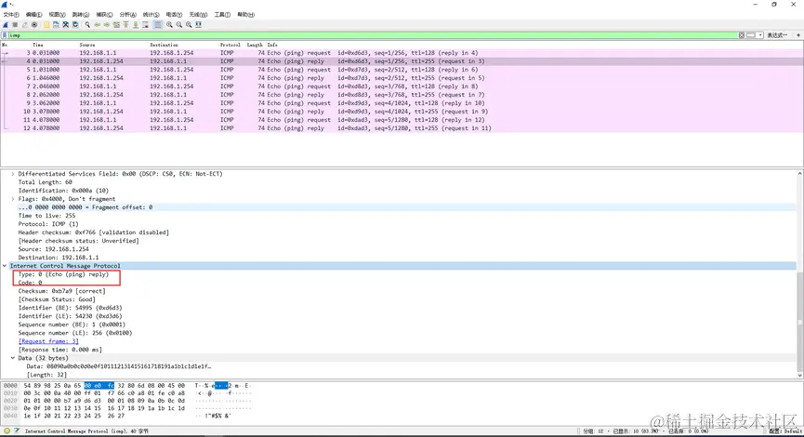The width and height of the screenshot is (804, 437).
Task: Toggle packet list colorization
Action: 158,24
